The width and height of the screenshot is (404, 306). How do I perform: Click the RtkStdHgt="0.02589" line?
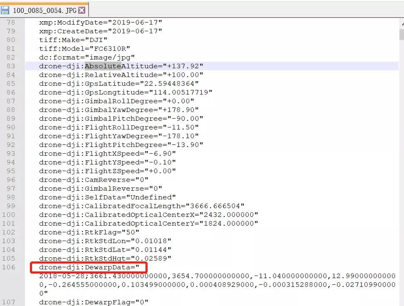tap(105, 259)
